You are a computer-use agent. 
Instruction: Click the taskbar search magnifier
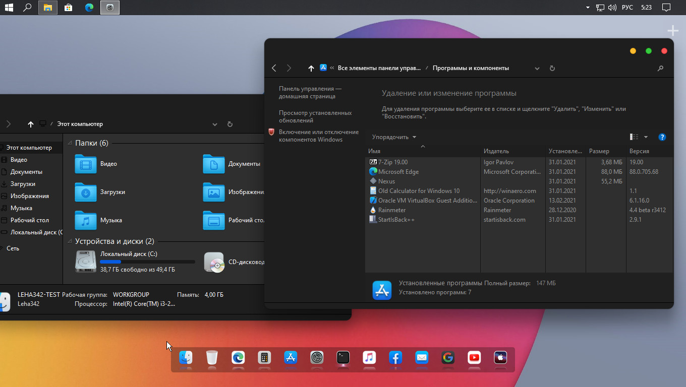28,8
